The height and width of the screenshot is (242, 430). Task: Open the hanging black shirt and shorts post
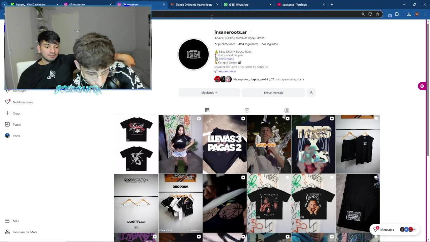(x=358, y=144)
